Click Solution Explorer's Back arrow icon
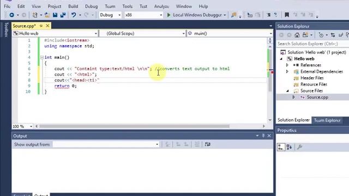 pos(281,35)
